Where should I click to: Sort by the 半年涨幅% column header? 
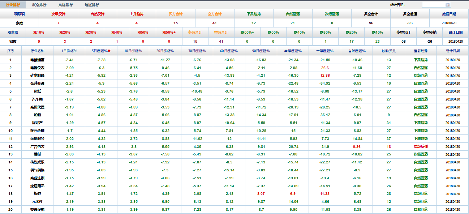[x=293, y=51]
